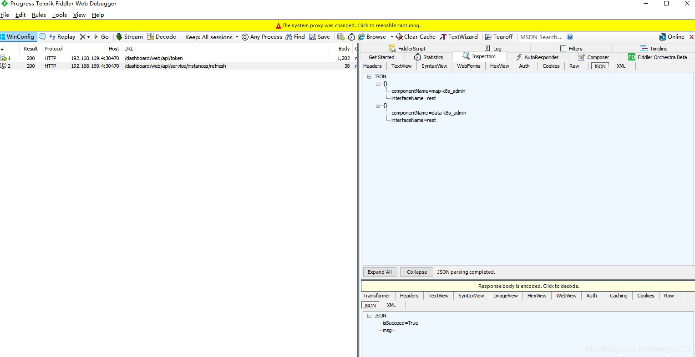Tearoff the inspectors panel
The height and width of the screenshot is (357, 695).
[x=499, y=37]
